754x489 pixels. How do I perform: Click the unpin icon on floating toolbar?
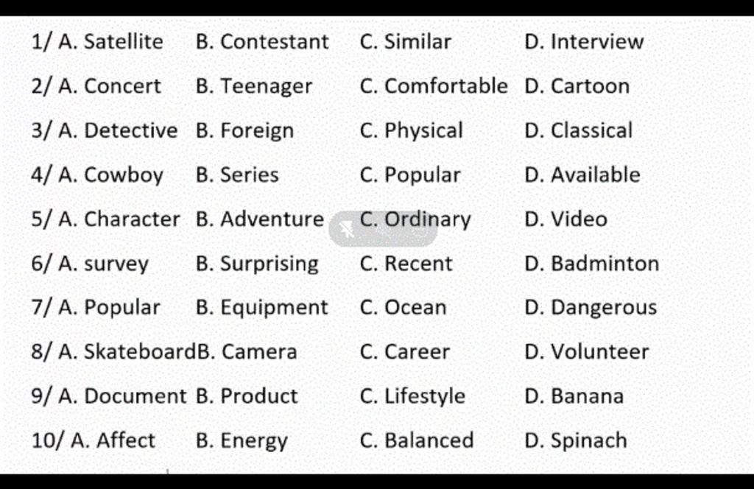click(x=346, y=229)
